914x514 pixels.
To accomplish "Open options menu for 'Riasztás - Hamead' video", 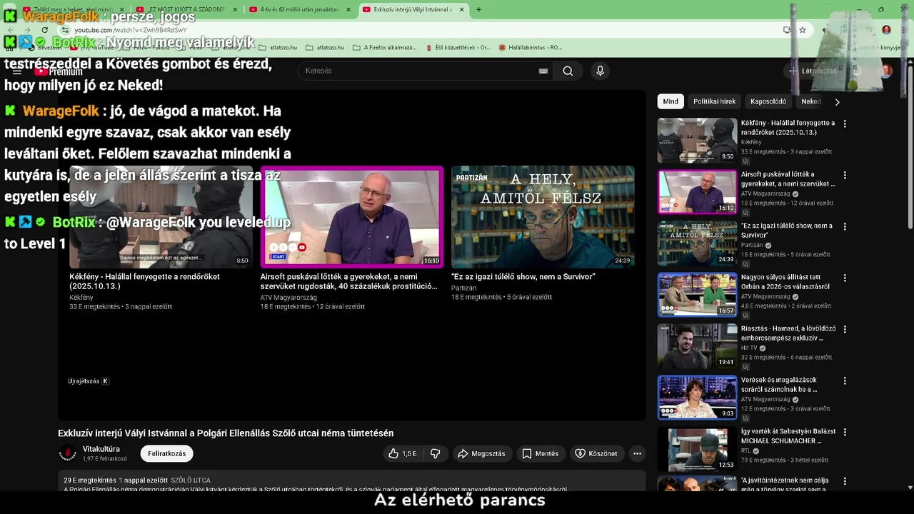I will (x=845, y=329).
